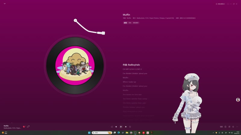Open artist Skeppy link
This screenshot has height=135, width=241.
[x=162, y=18]
